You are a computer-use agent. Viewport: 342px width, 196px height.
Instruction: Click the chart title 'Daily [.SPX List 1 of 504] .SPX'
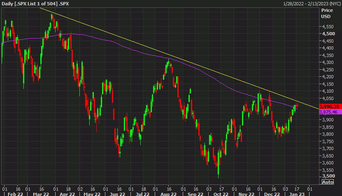[x=35, y=4]
